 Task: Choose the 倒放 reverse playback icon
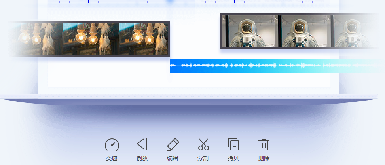142,144
